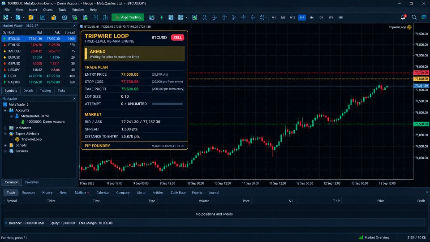This screenshot has width=430, height=242.
Task: Click the VPS hosting icon in toolbar
Action: pos(85,17)
